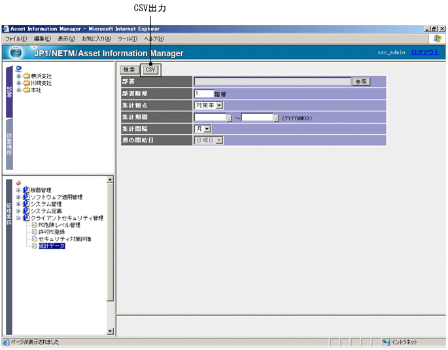This screenshot has height=350, width=448.
Task: Click job menu scrollbar down arrow
Action: [x=110, y=332]
